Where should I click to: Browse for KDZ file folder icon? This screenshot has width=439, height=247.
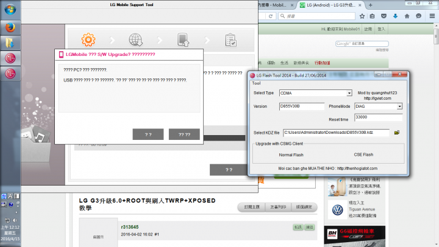pos(397,133)
